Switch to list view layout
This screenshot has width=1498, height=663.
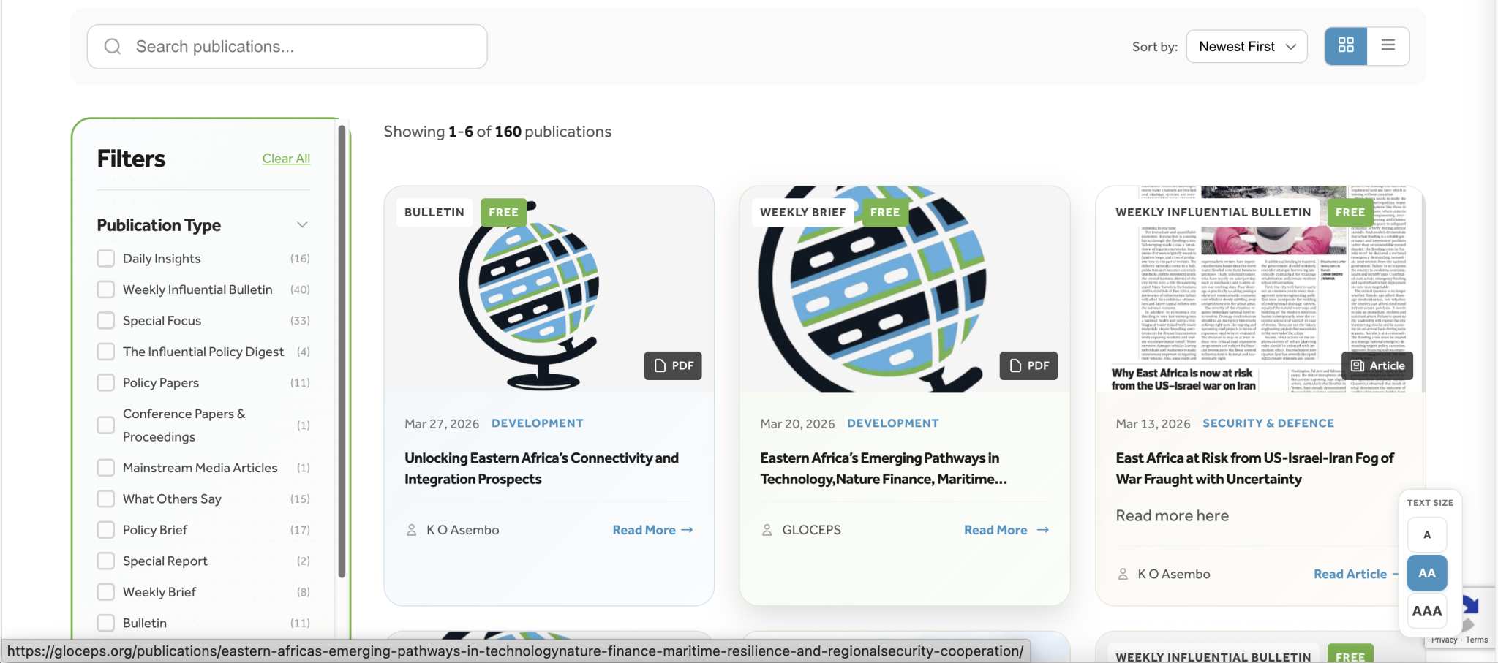(1388, 46)
